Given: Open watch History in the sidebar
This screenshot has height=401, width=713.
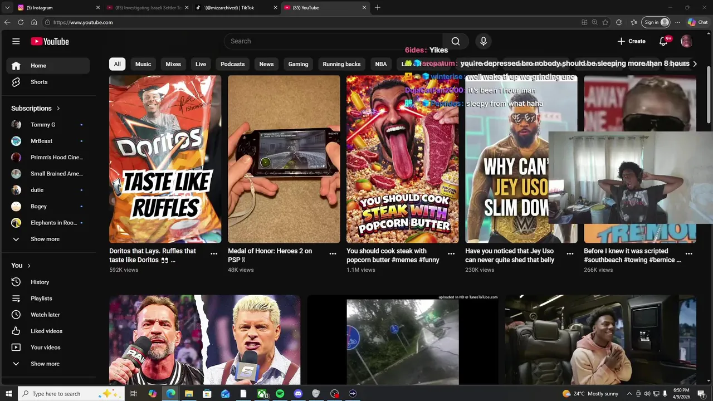Looking at the screenshot, I should click(x=48, y=282).
